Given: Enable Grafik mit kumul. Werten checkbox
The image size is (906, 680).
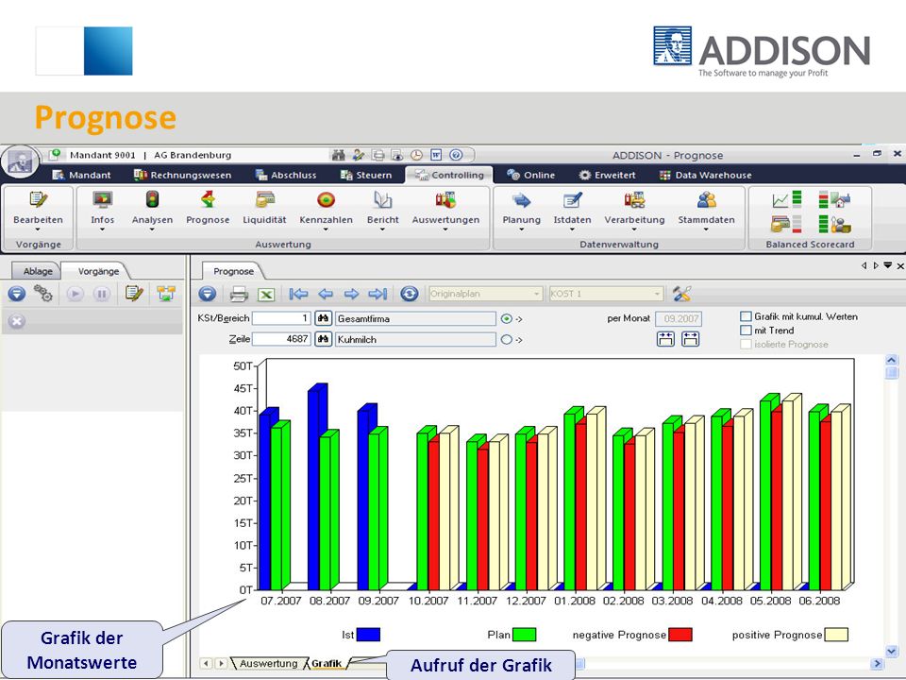Looking at the screenshot, I should point(746,316).
